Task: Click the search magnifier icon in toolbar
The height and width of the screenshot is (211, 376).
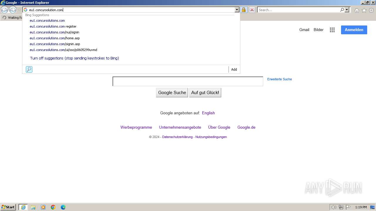Action: (x=342, y=10)
